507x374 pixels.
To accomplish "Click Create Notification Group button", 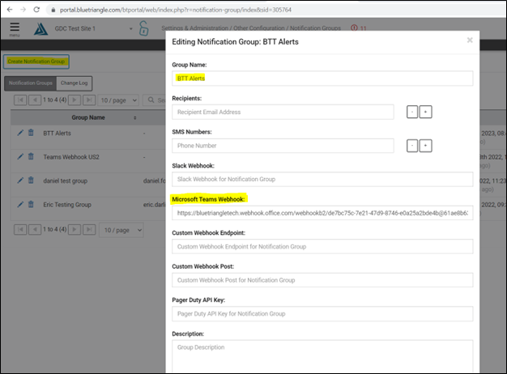I will click(x=36, y=61).
